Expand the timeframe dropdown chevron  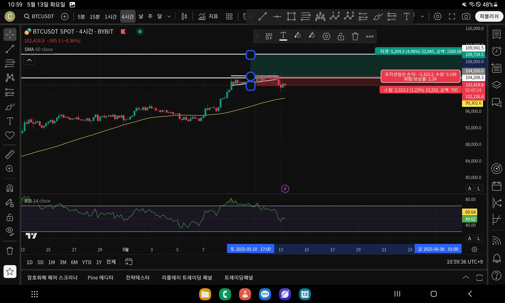(169, 17)
